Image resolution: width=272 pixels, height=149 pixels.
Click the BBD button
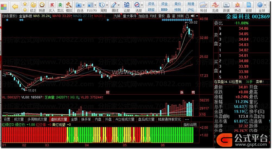[164, 10]
